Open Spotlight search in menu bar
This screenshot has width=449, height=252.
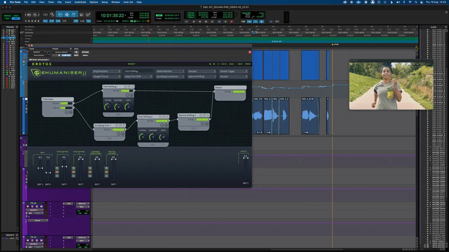pyautogui.click(x=416, y=2)
